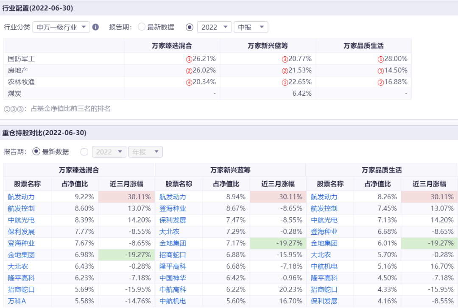Click the 26.21% 国防军工 value

point(204,59)
